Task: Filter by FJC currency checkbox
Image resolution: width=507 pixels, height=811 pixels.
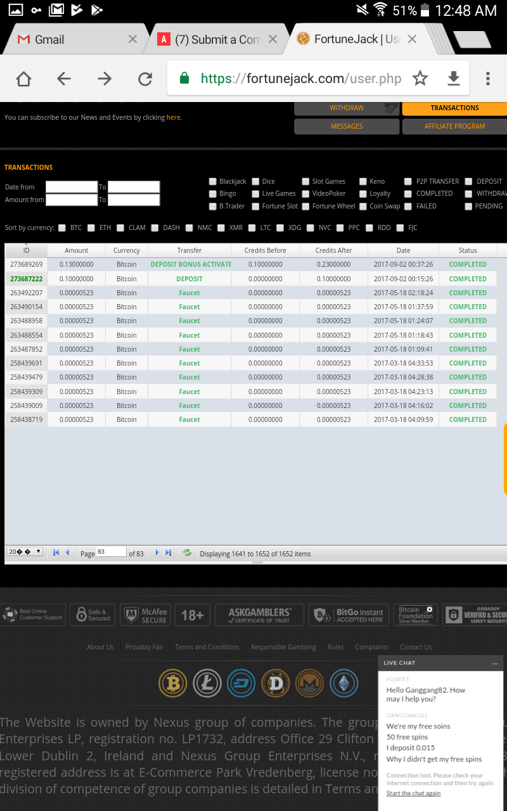Action: tap(401, 227)
